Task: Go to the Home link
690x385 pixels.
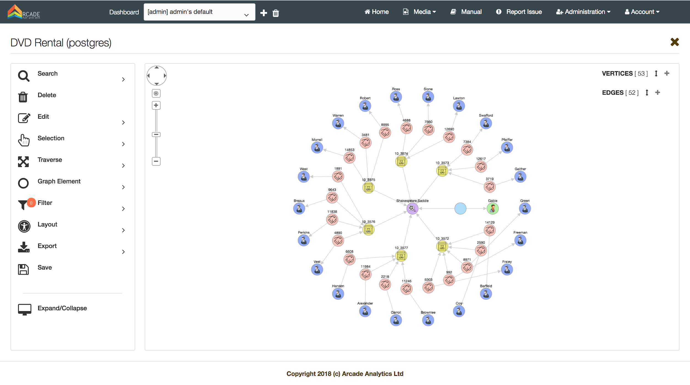Action: click(377, 12)
